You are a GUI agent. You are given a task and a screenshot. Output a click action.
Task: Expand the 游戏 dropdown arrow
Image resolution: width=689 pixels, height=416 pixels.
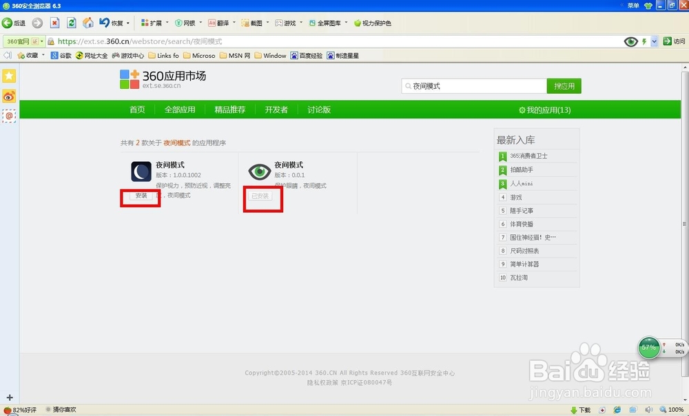pos(301,23)
